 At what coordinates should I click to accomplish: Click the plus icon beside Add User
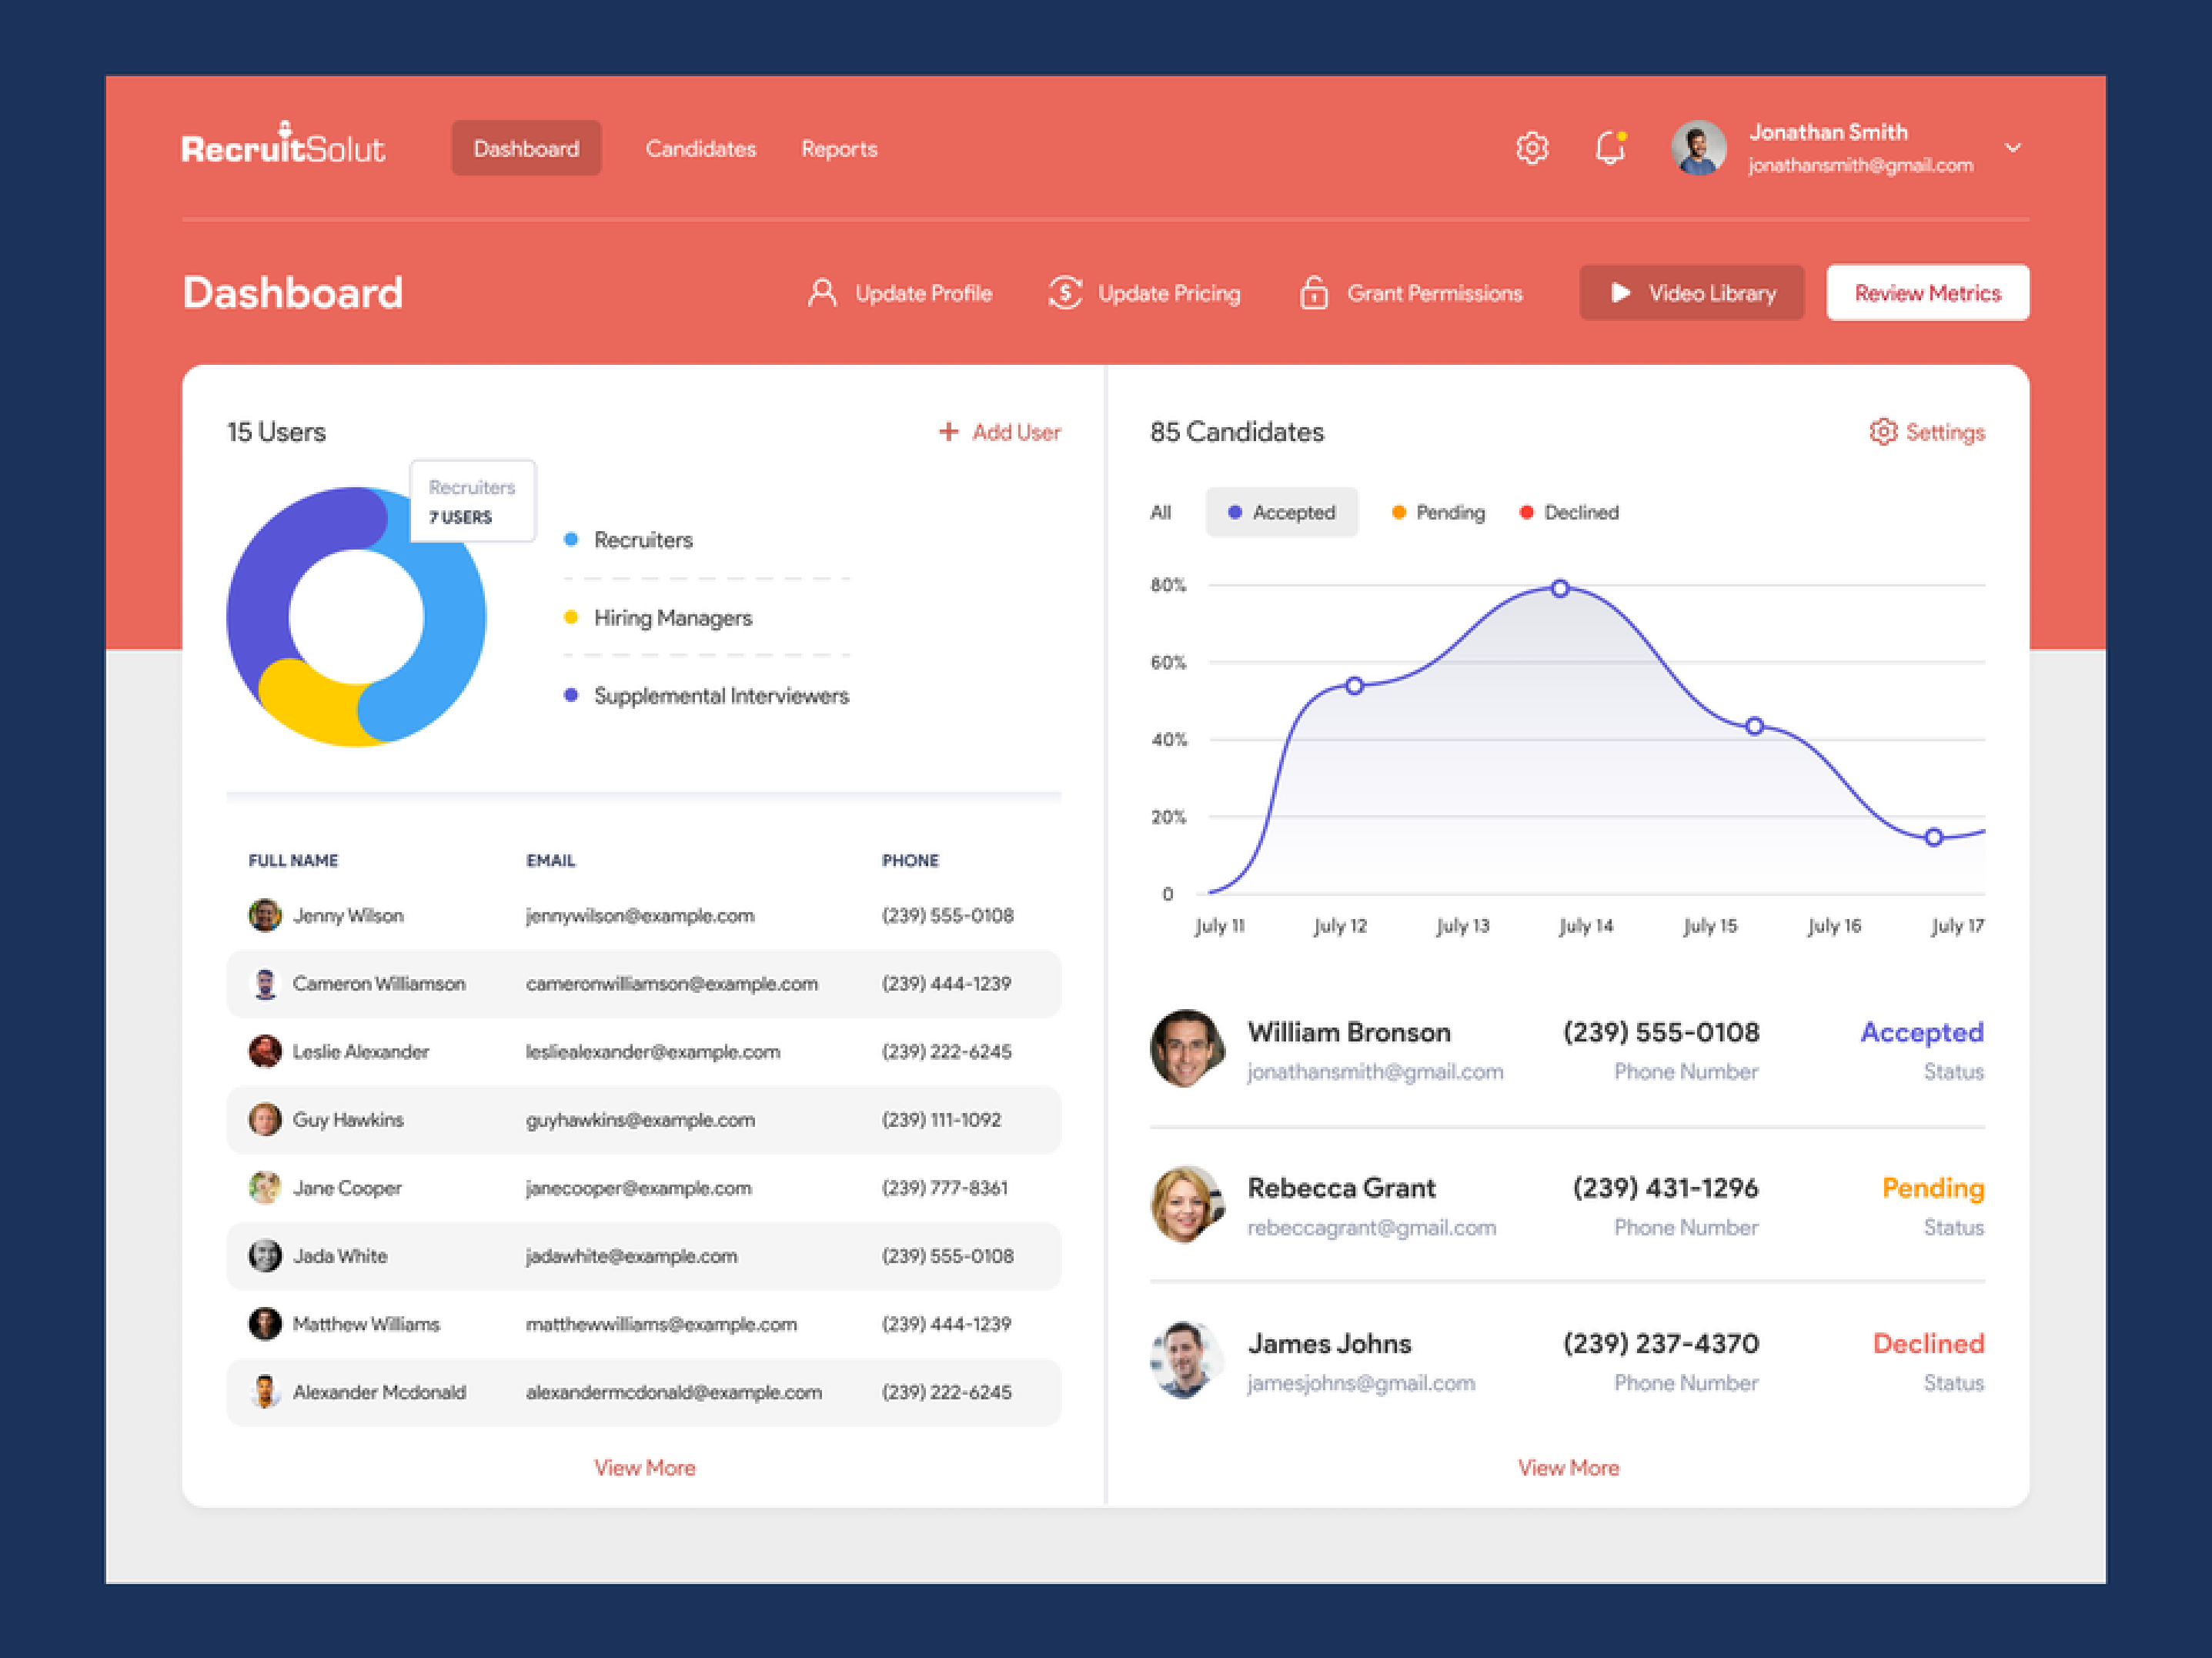tap(948, 431)
